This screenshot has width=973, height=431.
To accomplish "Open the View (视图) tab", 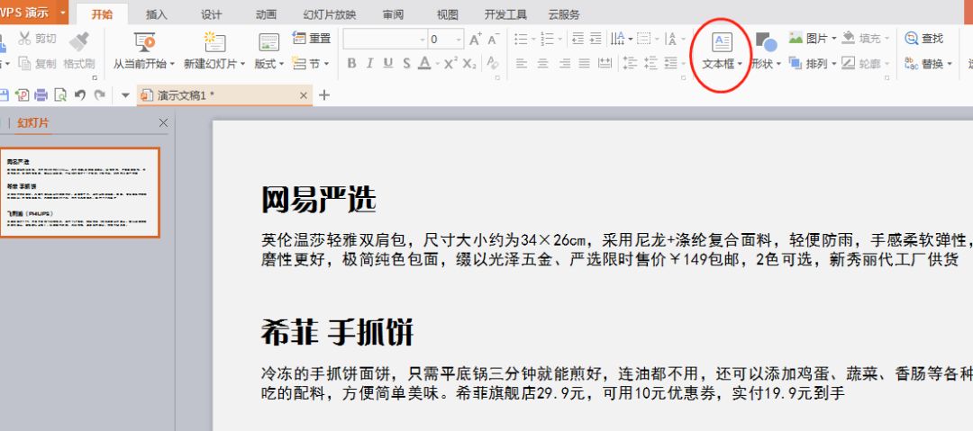I will coord(448,15).
